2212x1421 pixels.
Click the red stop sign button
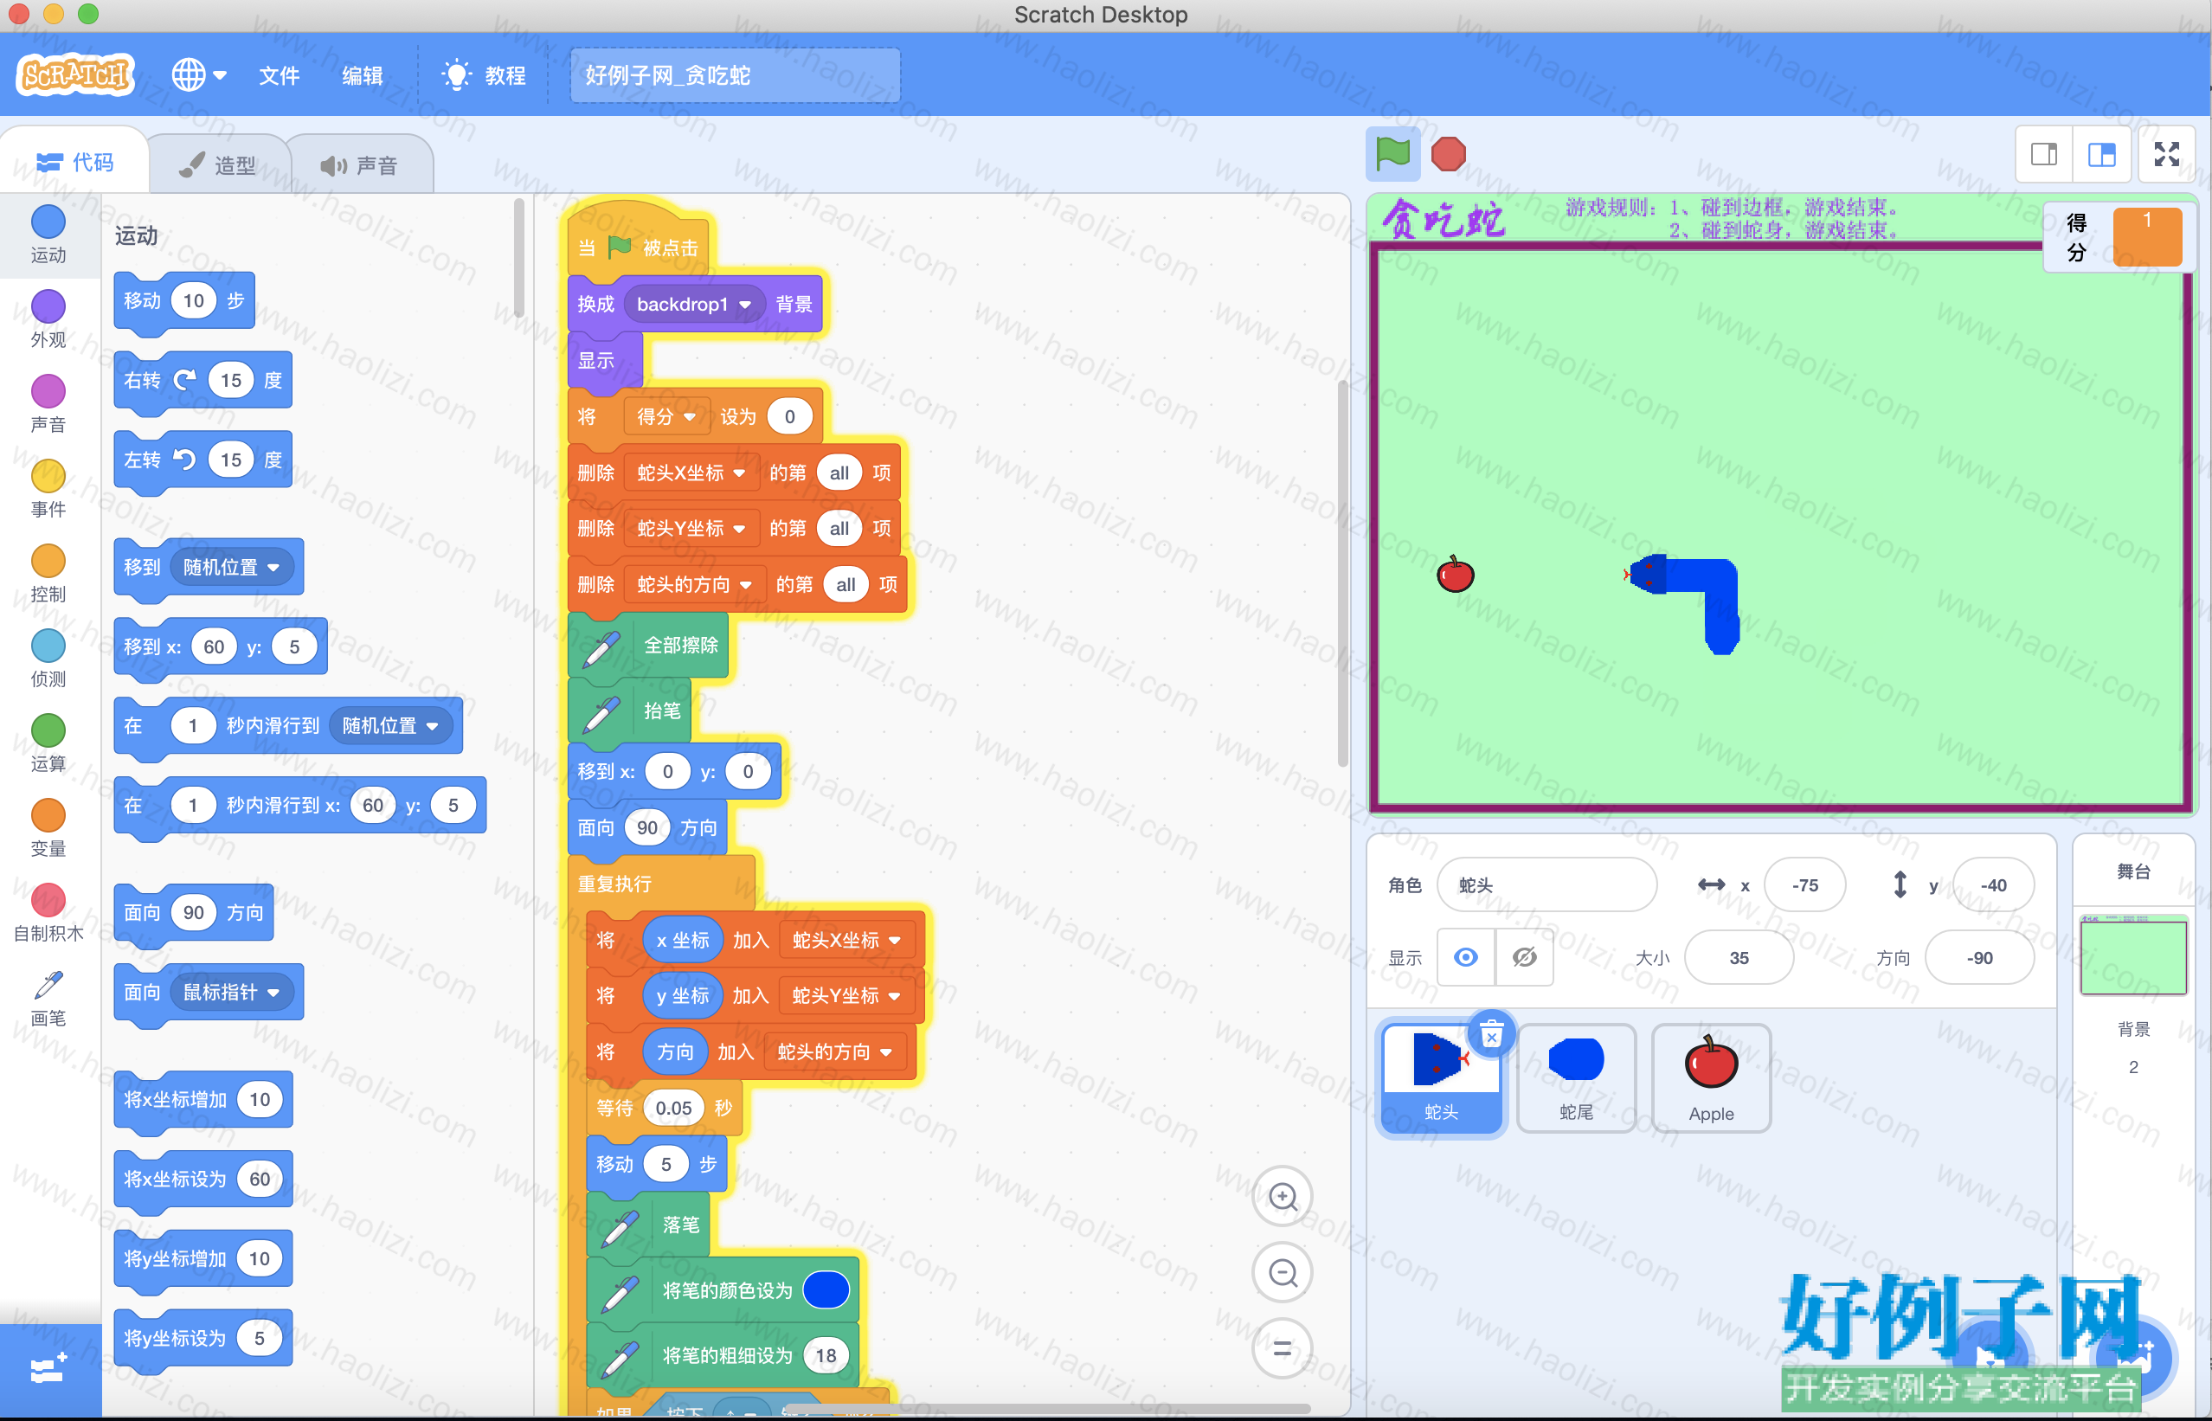coord(1448,153)
